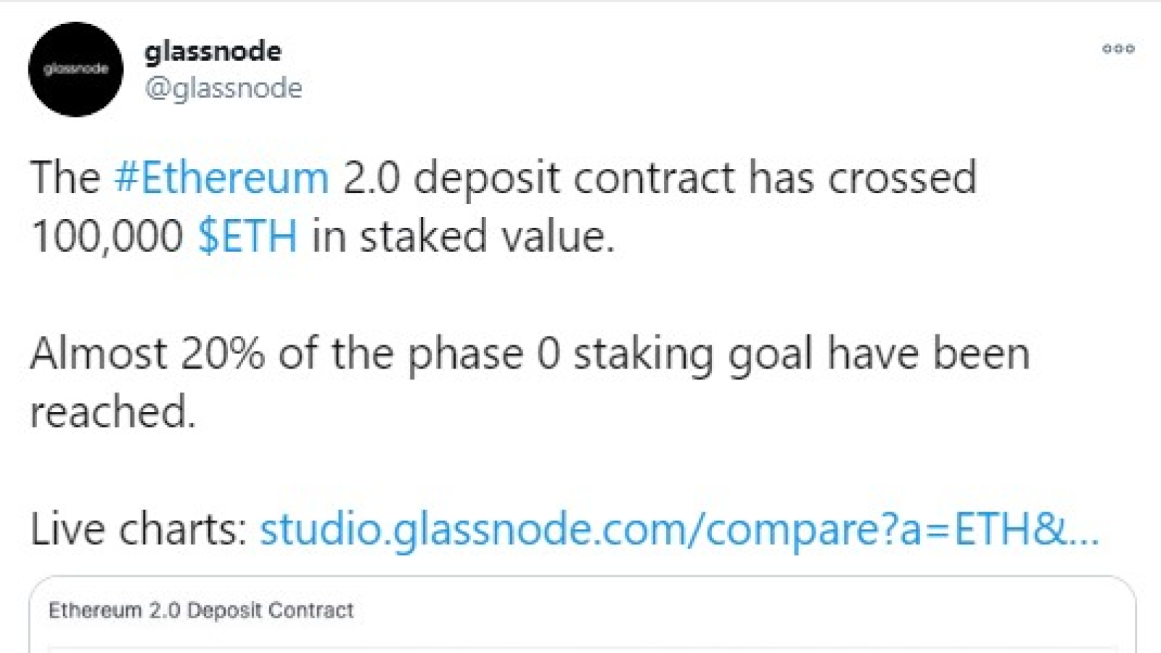This screenshot has width=1161, height=653.
Task: Click the "in staked value." text
Action: [463, 237]
